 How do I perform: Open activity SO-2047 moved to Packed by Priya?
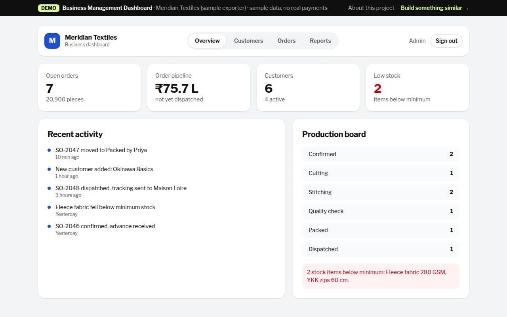click(x=101, y=150)
